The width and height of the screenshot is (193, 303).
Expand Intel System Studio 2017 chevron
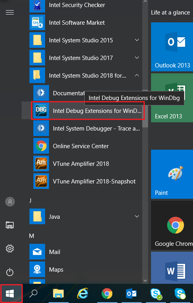[x=137, y=58]
